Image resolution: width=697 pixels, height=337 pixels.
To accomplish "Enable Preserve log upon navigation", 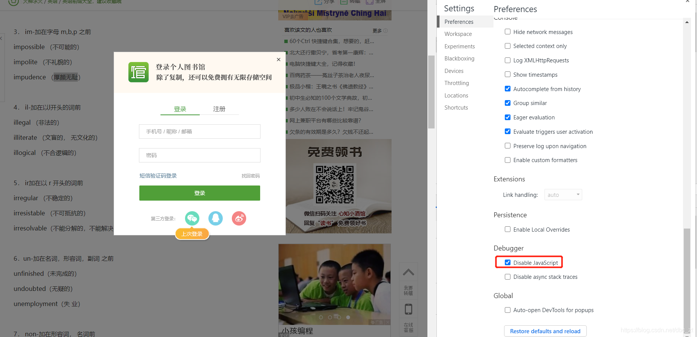I will click(507, 146).
